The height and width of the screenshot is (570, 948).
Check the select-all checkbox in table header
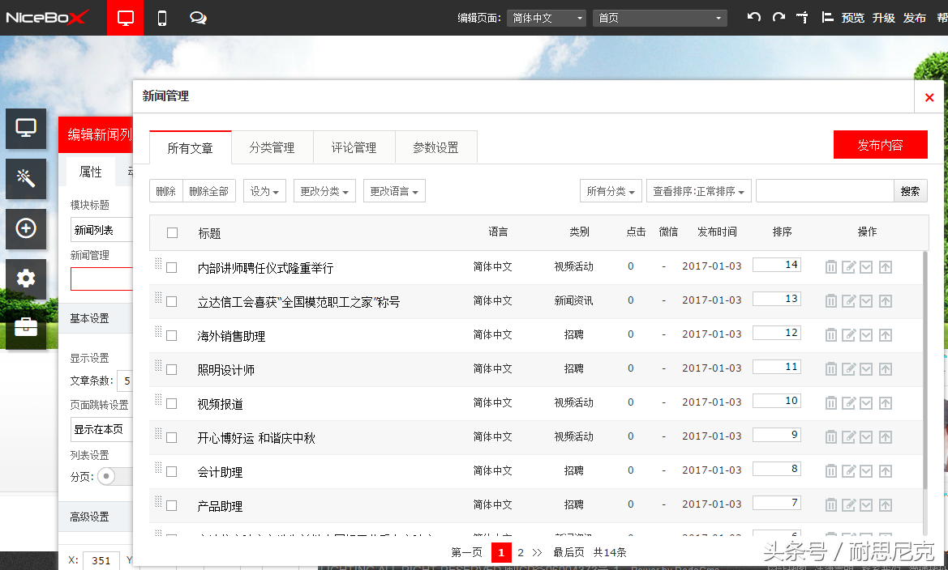click(x=172, y=233)
